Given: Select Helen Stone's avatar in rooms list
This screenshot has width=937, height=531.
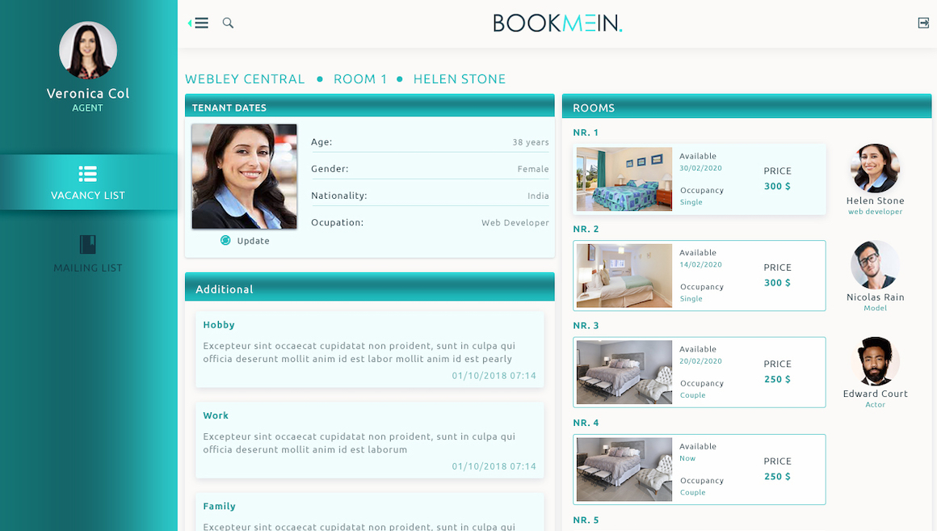Looking at the screenshot, I should click(x=875, y=168).
